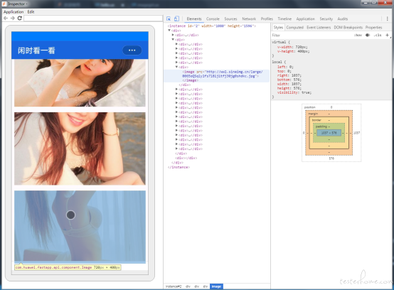Click the 闲时看一看 app title
Screen dimensions: 394x290
[x=36, y=50]
